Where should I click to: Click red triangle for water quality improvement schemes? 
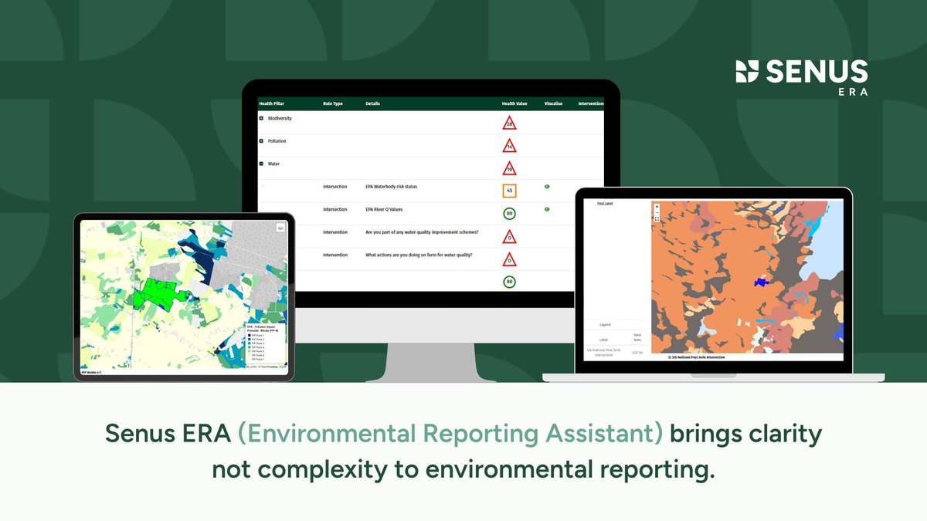pos(509,237)
